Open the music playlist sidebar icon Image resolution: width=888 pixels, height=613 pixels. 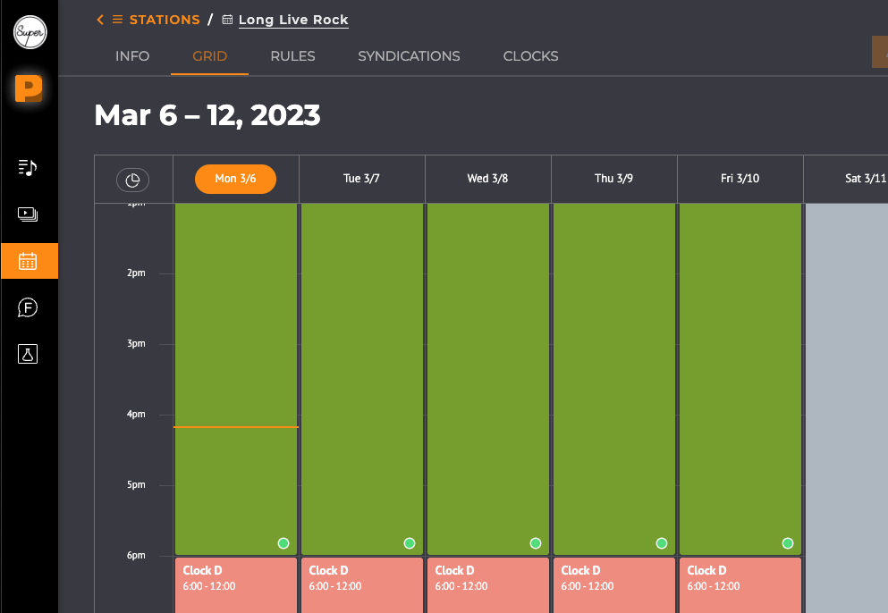point(28,167)
